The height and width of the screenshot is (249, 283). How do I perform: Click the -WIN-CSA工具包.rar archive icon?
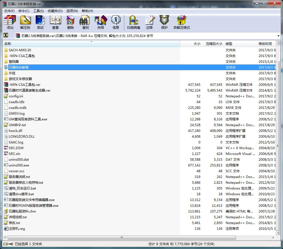6,84
